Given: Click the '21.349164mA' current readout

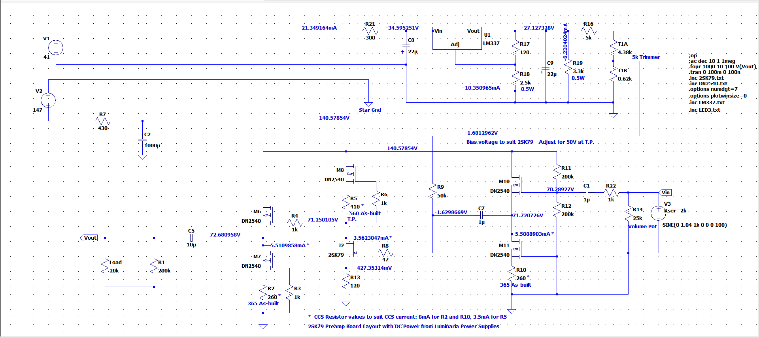Looking at the screenshot, I should coord(319,28).
